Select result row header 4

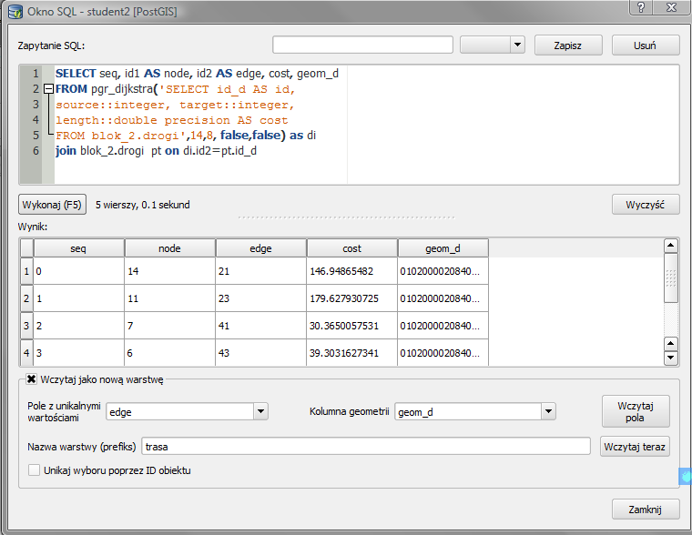[26, 353]
